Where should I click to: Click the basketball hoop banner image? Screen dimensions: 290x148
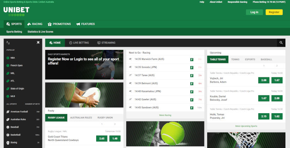coord(246,140)
